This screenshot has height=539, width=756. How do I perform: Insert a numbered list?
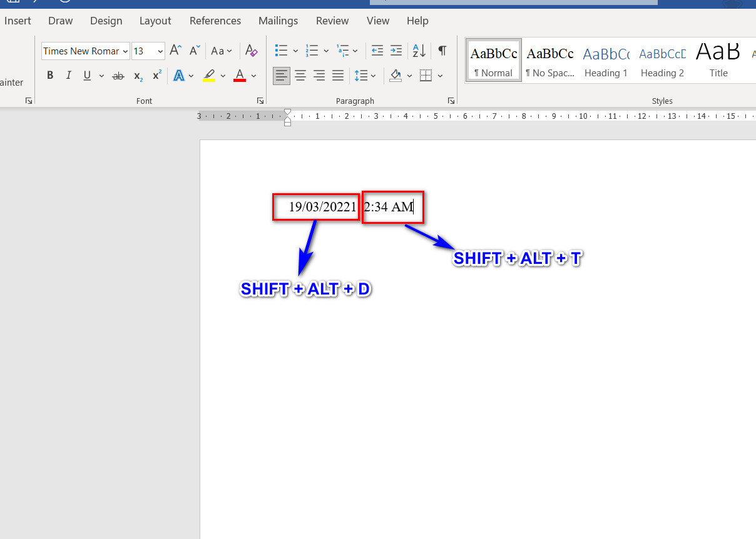312,51
